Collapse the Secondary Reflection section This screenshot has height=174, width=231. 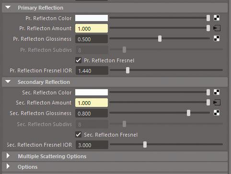click(x=8, y=81)
